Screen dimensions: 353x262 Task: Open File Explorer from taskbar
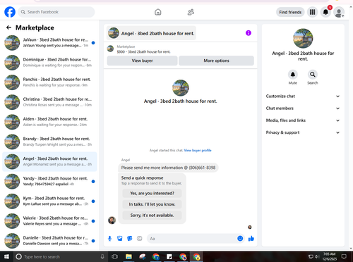click(128, 256)
